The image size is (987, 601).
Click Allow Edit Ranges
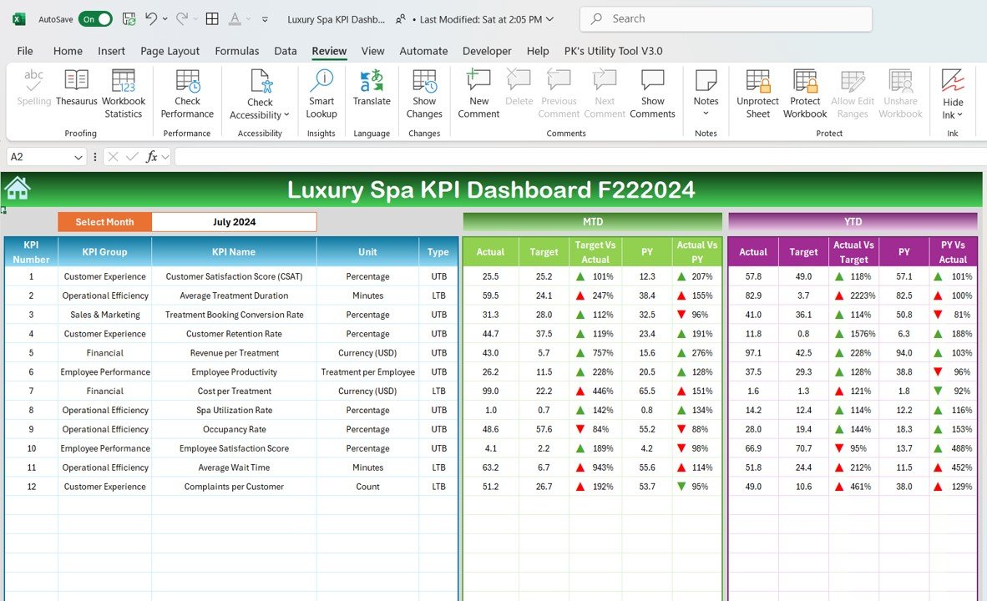[853, 93]
